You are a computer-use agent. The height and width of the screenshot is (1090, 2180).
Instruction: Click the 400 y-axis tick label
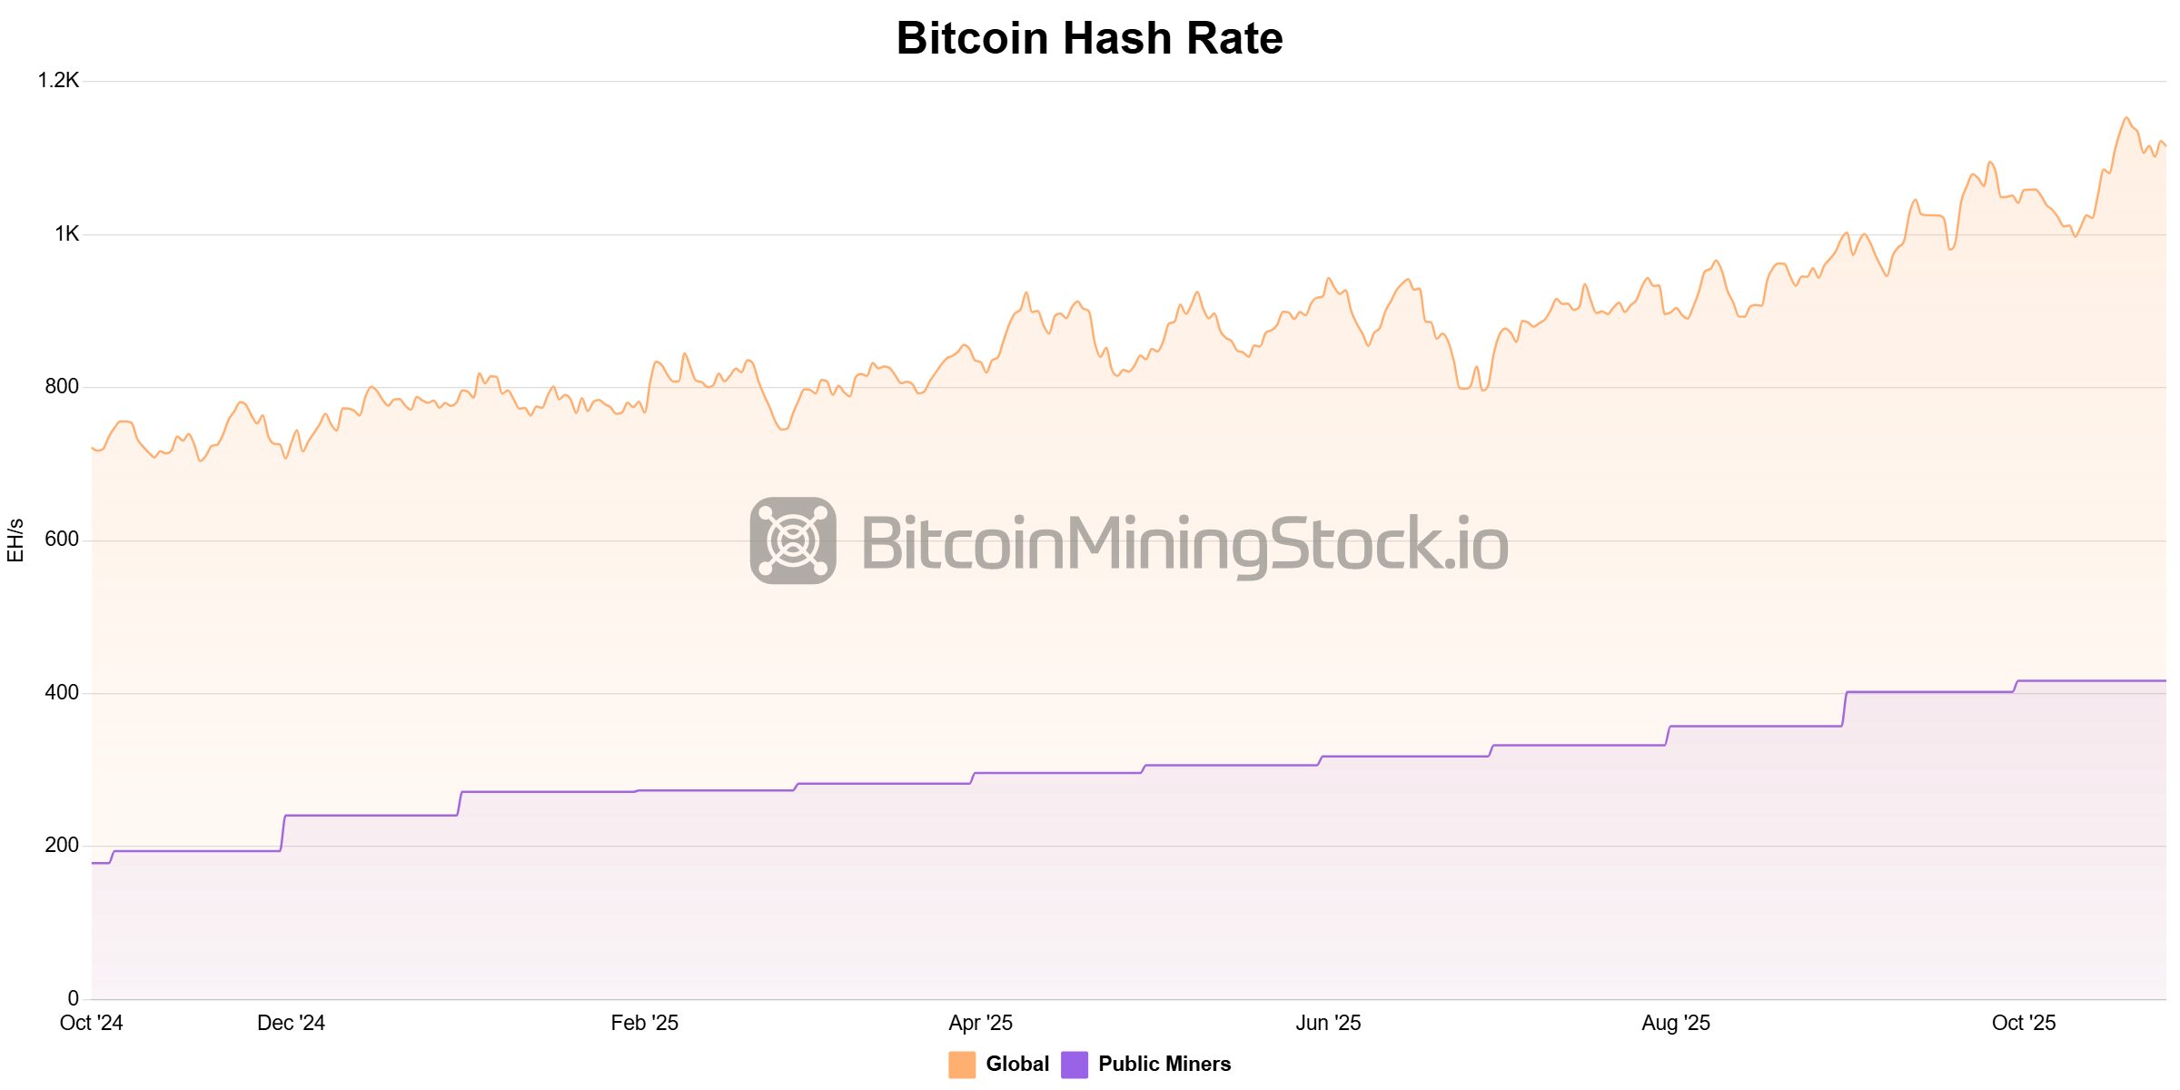[62, 693]
